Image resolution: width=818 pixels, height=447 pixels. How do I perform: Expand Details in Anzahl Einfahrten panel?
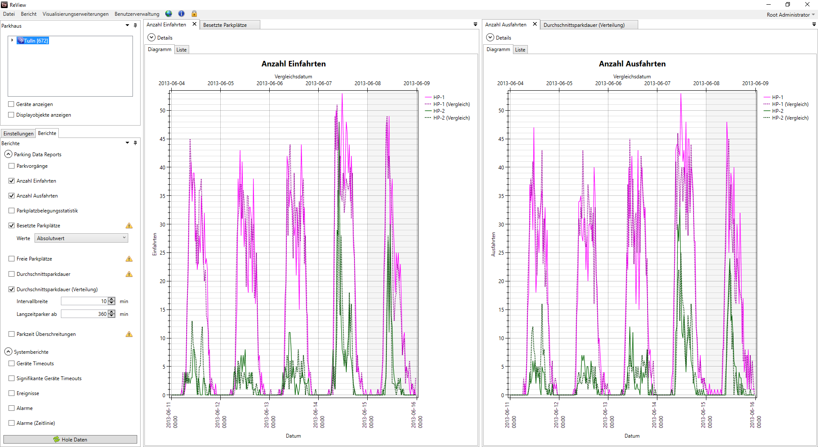151,37
